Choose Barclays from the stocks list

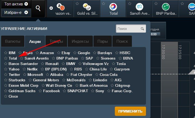point(105,53)
